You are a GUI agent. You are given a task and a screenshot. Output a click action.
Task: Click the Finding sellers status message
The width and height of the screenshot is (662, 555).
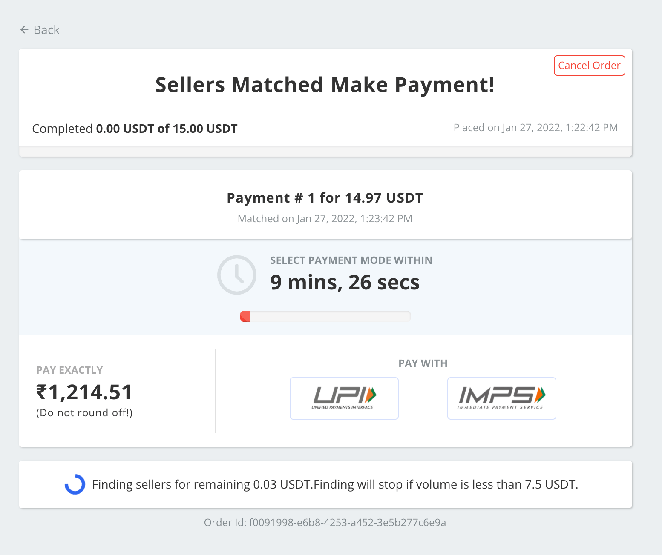point(335,484)
